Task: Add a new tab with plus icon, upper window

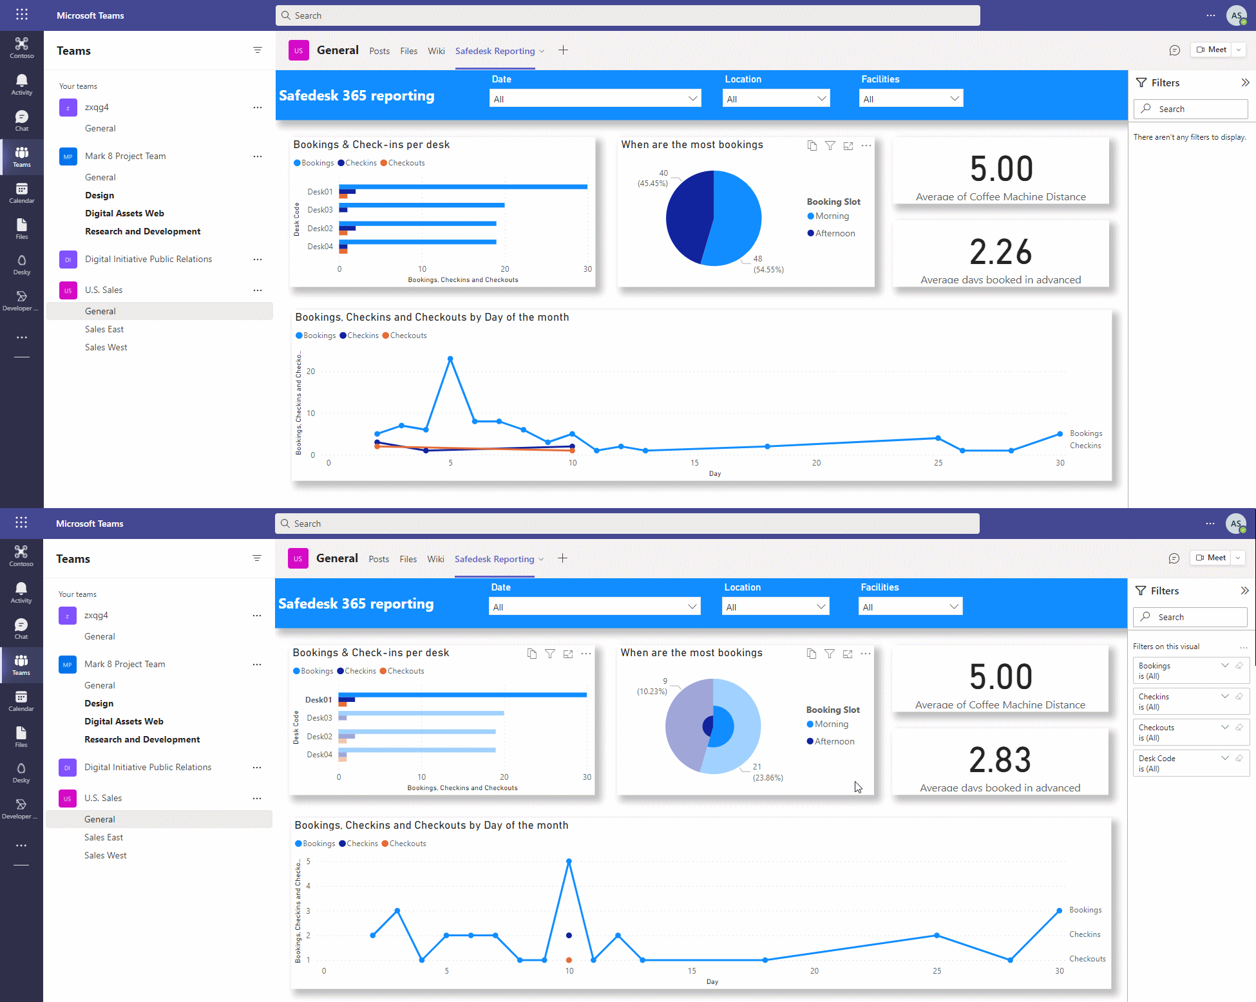Action: [x=563, y=50]
